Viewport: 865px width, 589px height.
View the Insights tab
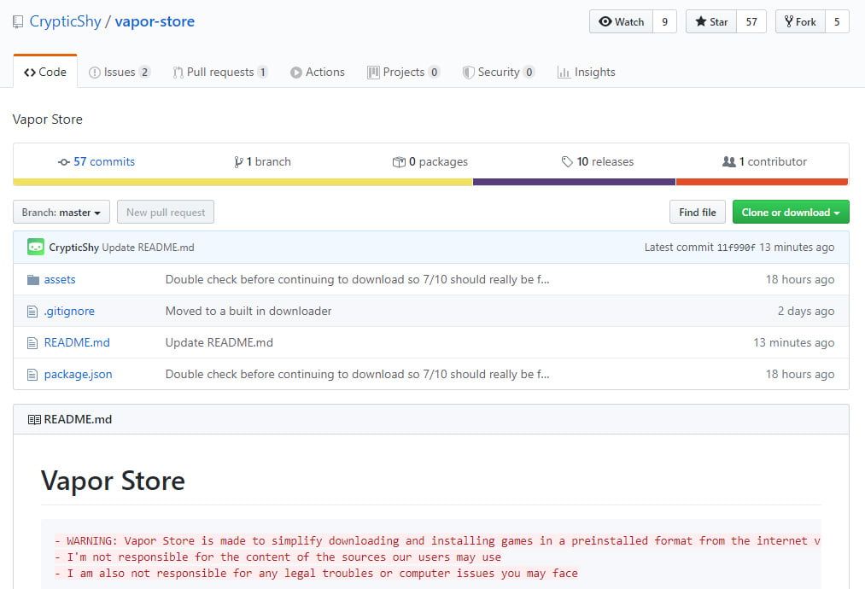[587, 72]
